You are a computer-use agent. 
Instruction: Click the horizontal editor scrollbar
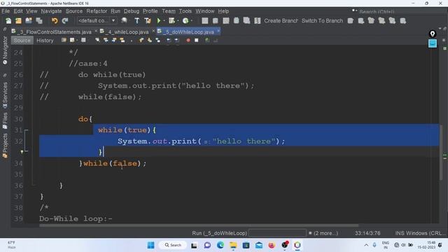[199, 225]
